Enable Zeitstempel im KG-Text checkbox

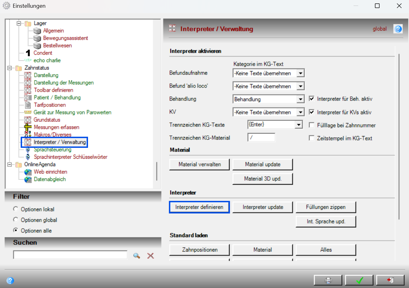[312, 138]
